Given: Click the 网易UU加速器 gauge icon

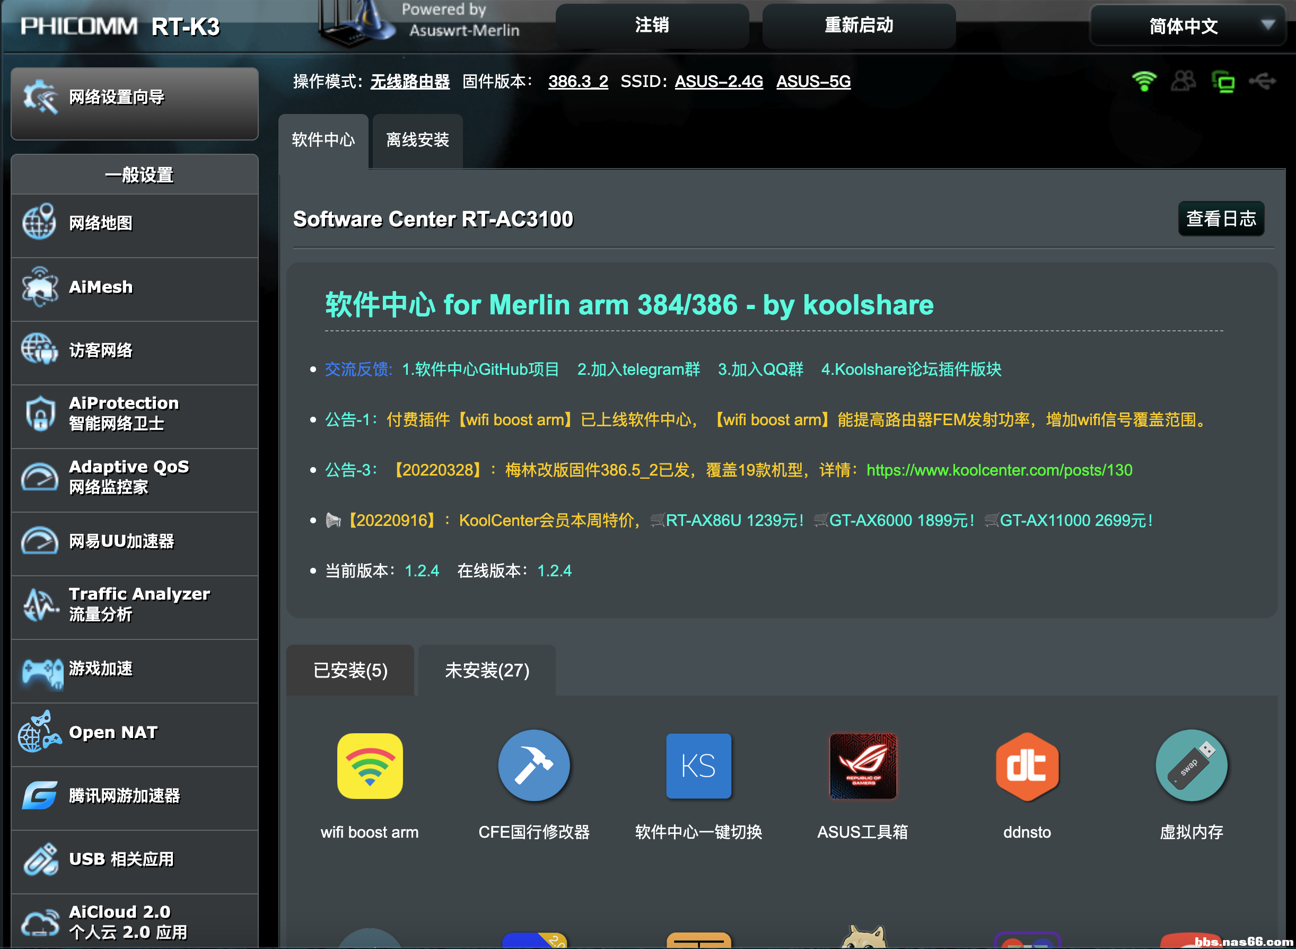Looking at the screenshot, I should pos(39,541).
